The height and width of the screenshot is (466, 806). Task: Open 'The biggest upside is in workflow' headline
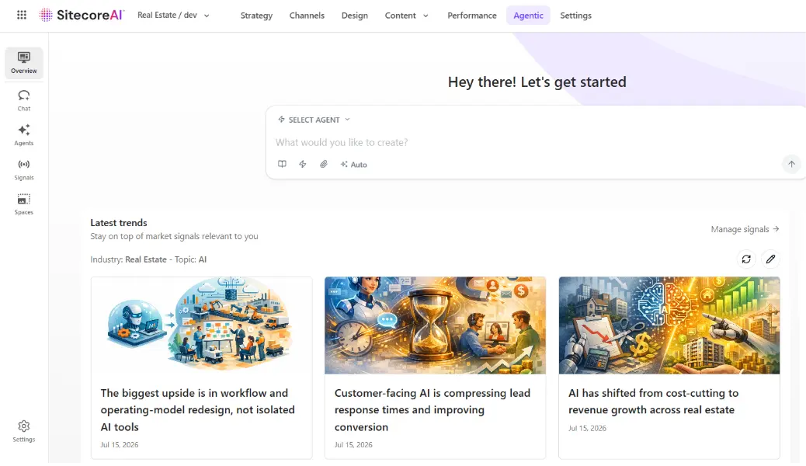click(x=198, y=410)
